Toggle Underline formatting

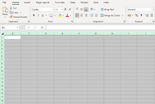click(42, 15)
